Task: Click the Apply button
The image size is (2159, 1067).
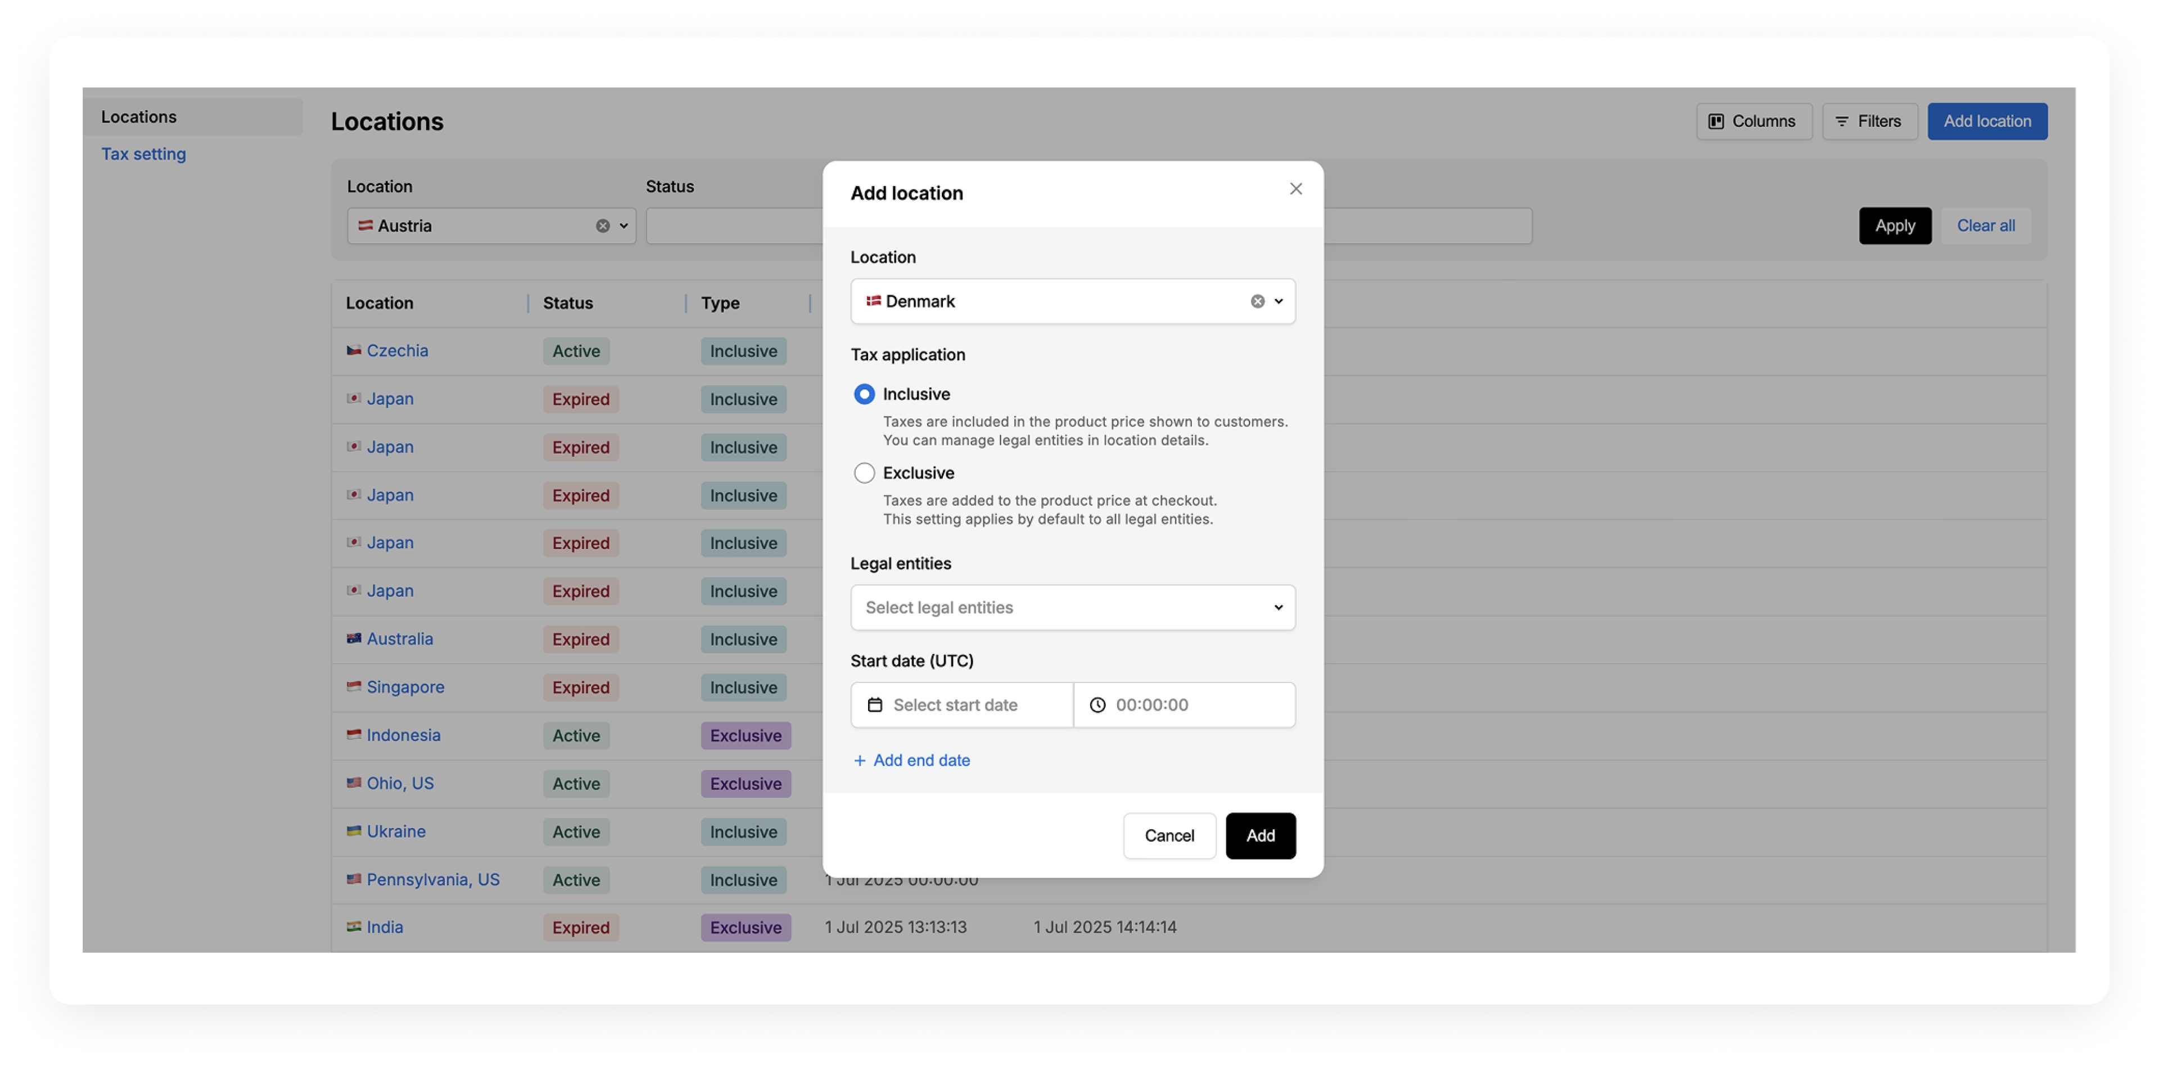Action: [x=1895, y=225]
